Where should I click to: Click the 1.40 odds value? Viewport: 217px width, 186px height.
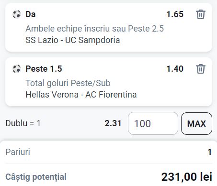tap(175, 69)
